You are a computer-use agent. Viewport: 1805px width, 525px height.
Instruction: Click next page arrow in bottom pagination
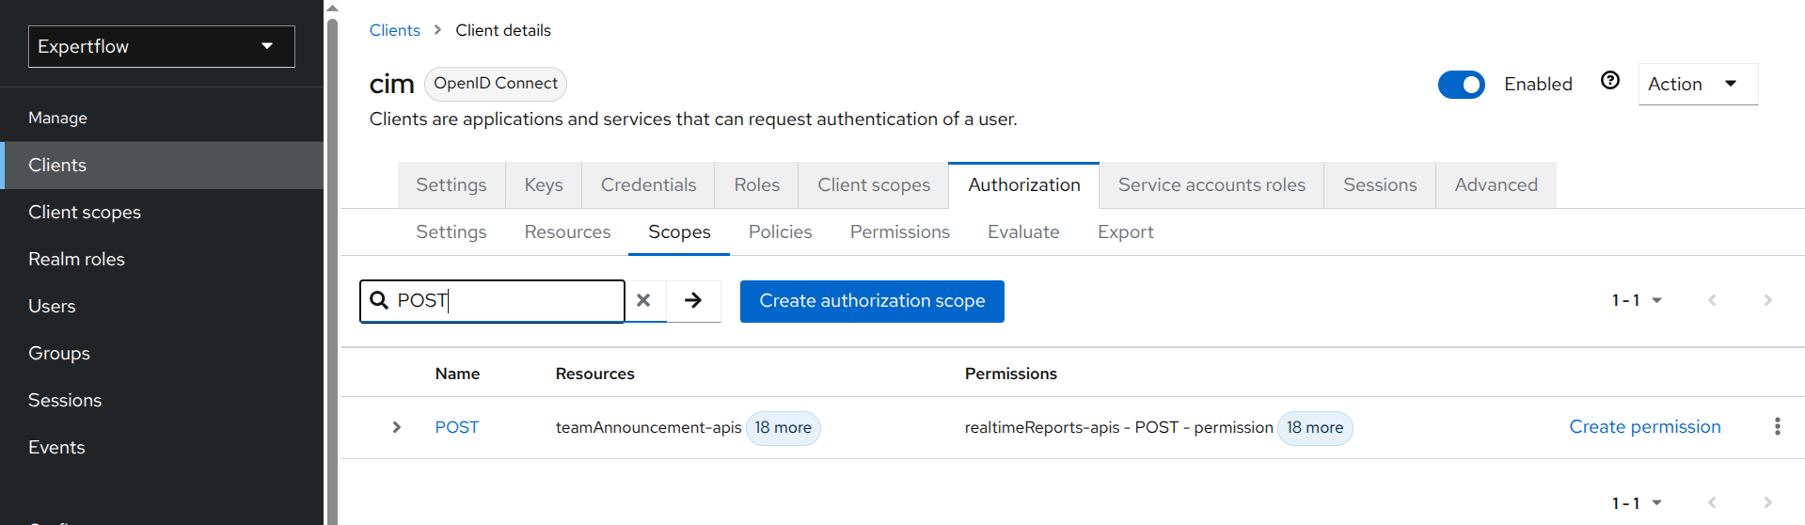pos(1767,503)
